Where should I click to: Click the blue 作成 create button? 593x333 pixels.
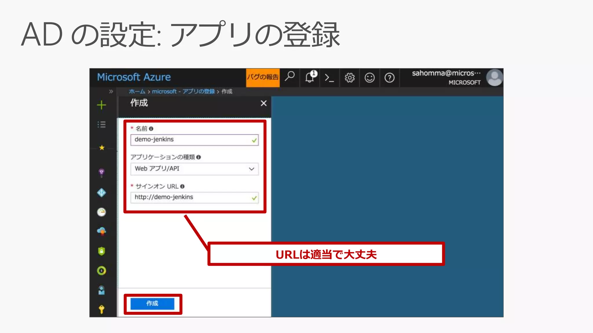click(x=152, y=304)
